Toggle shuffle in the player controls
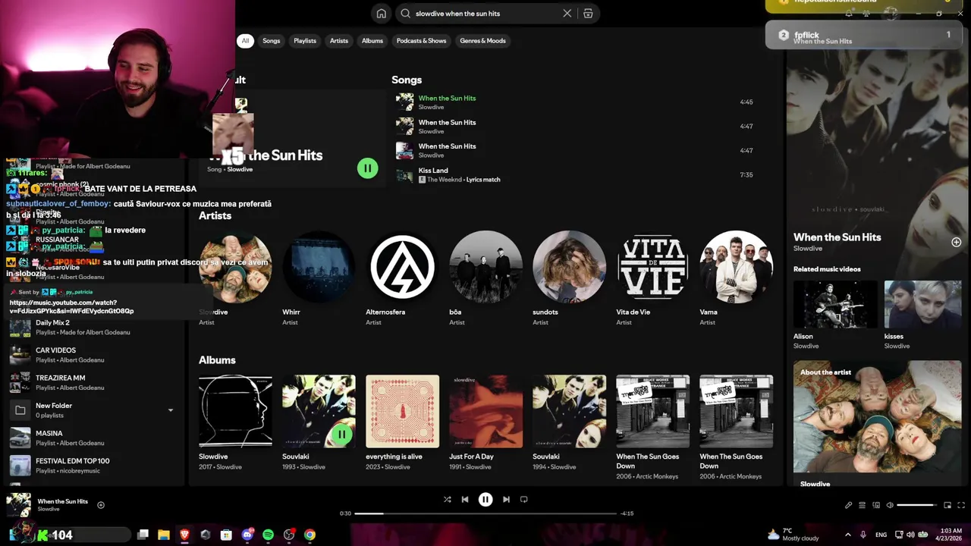Image resolution: width=971 pixels, height=546 pixels. coord(447,499)
